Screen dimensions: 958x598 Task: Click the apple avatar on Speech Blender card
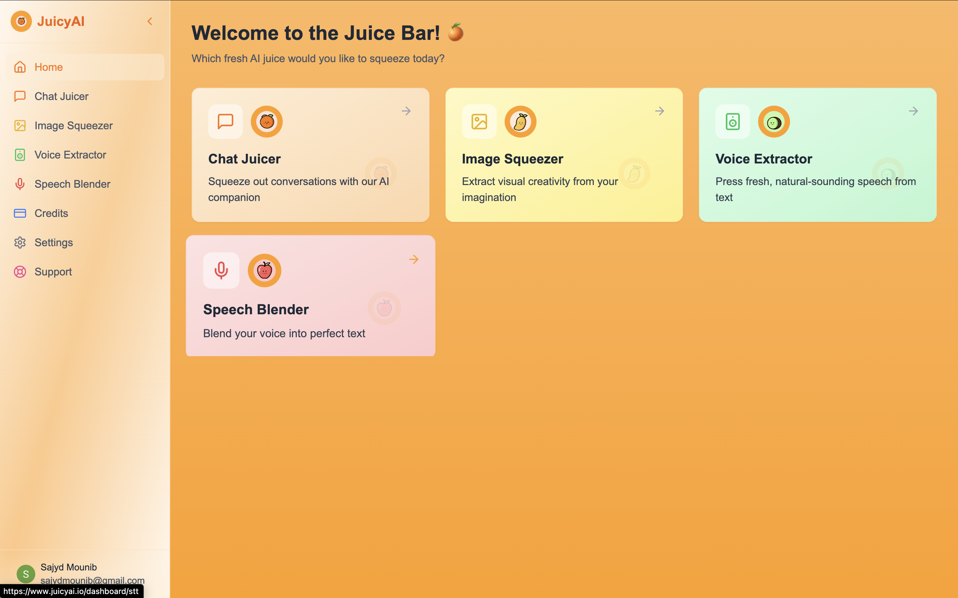click(264, 270)
